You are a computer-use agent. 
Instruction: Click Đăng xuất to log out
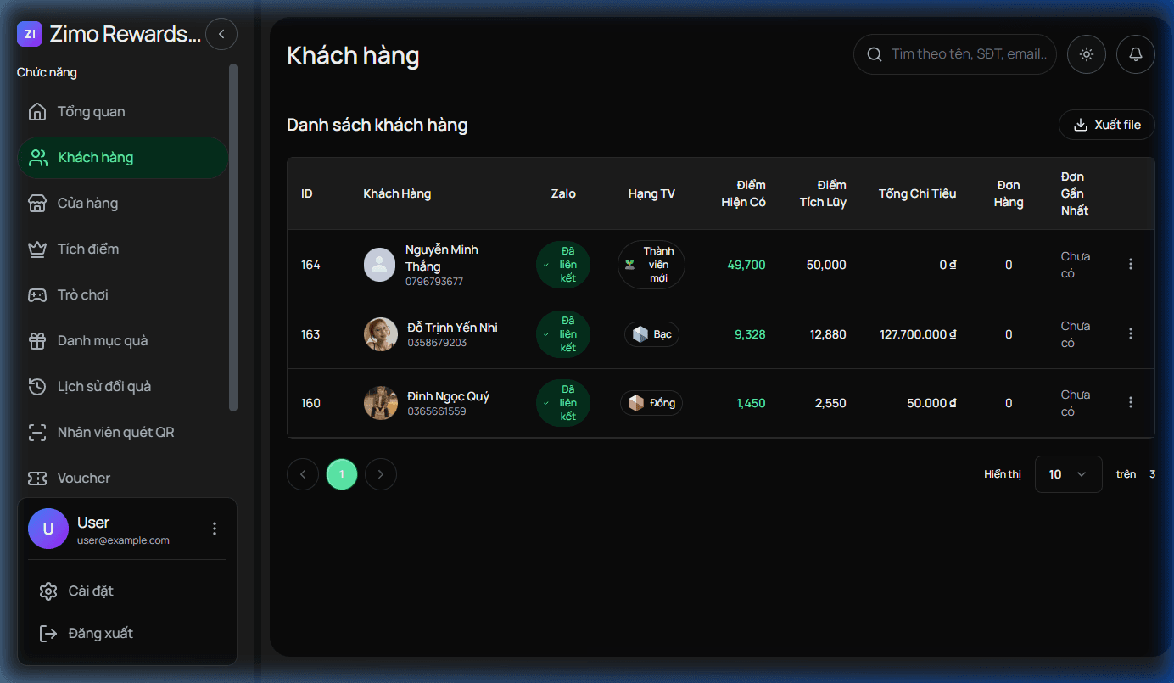point(100,634)
